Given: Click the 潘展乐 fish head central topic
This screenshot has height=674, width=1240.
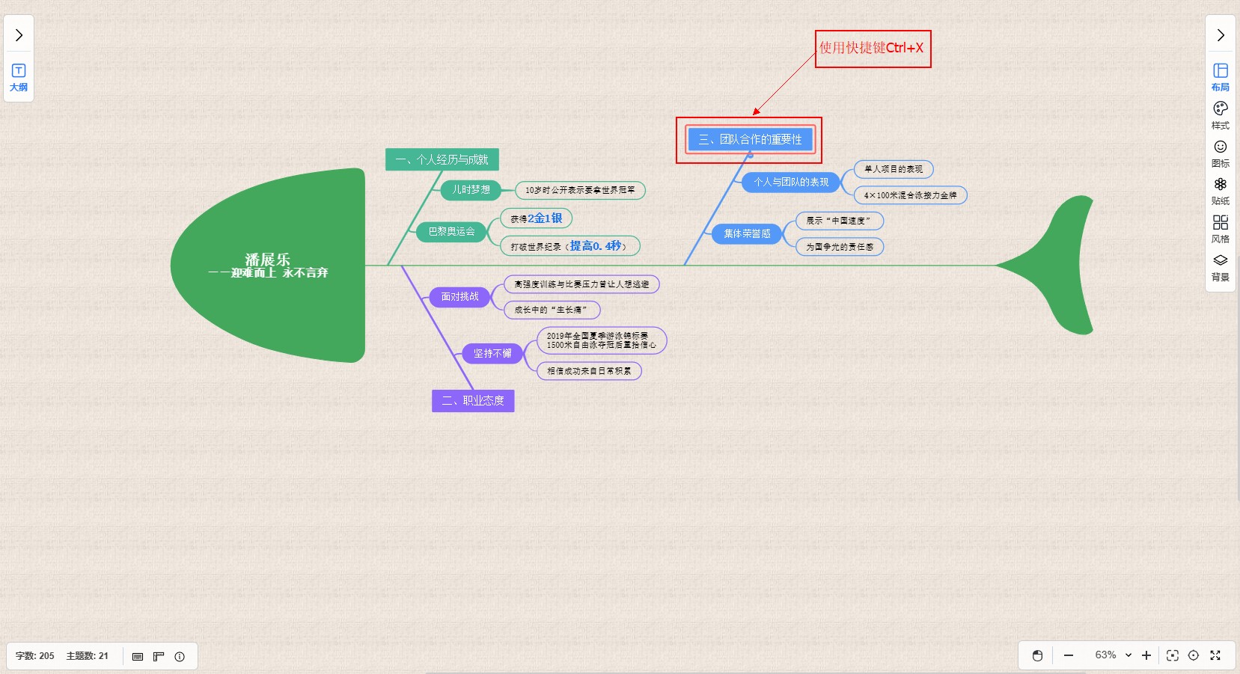Looking at the screenshot, I should (268, 266).
